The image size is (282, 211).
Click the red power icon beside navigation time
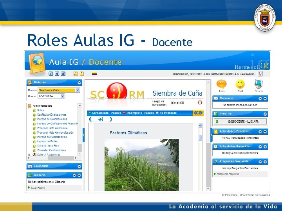coord(200,102)
